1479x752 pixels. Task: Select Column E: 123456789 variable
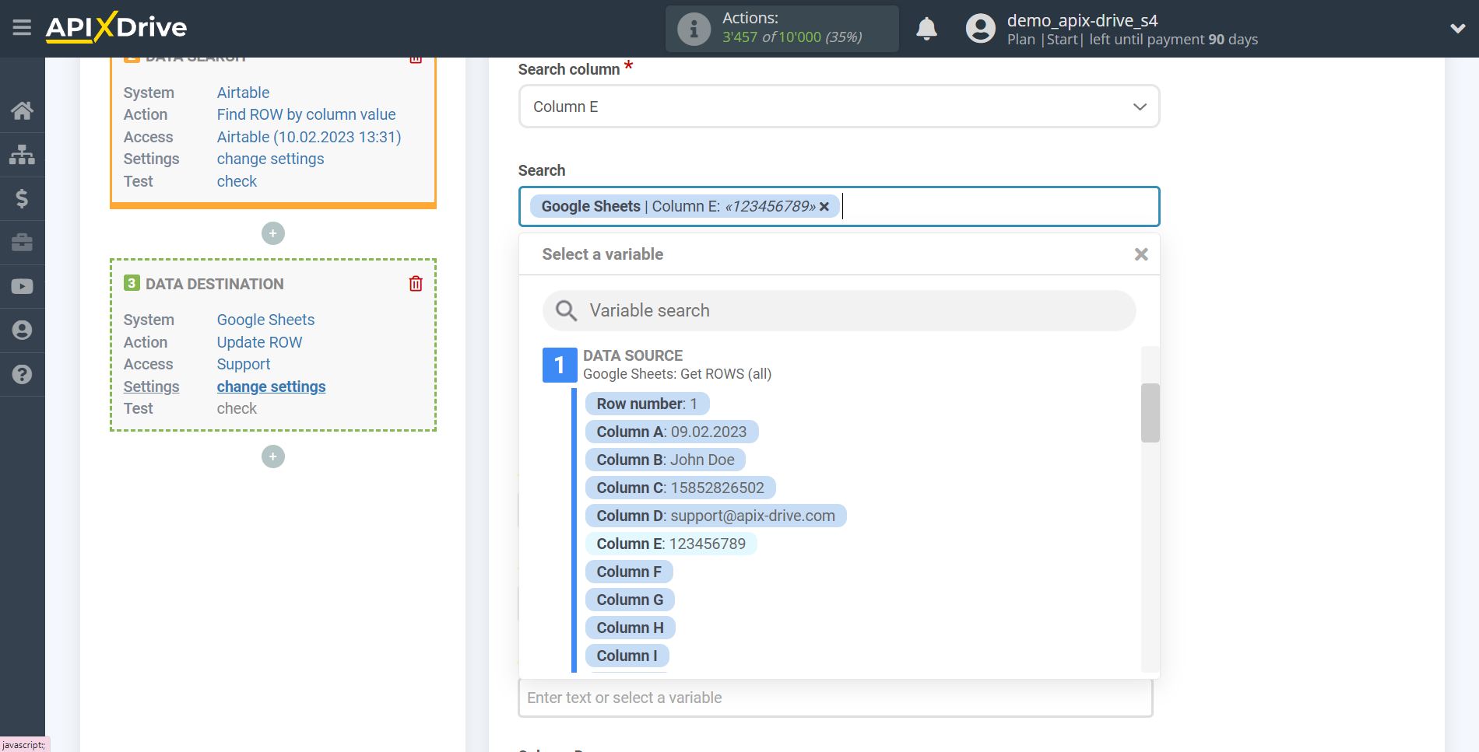(671, 544)
